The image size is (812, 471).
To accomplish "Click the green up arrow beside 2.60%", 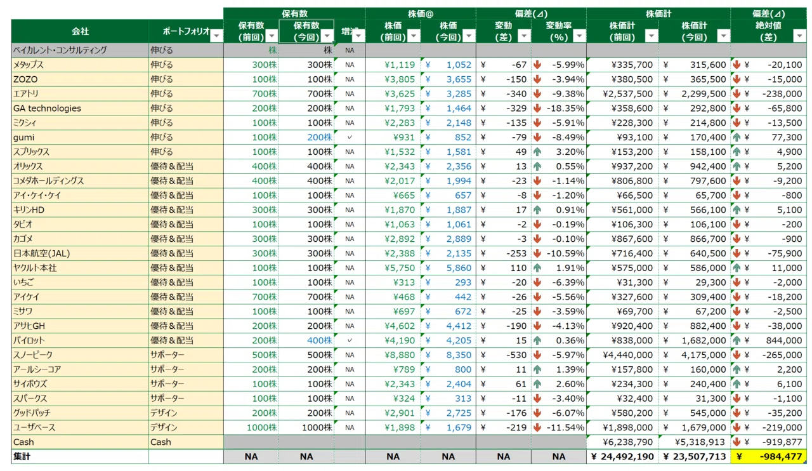I will [537, 384].
